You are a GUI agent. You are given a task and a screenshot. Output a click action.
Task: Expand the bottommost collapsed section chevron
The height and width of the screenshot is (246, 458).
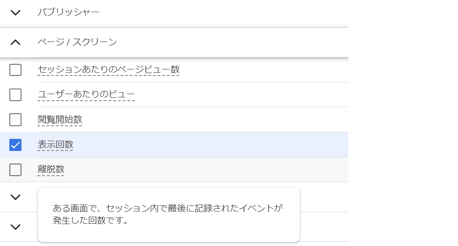15,227
